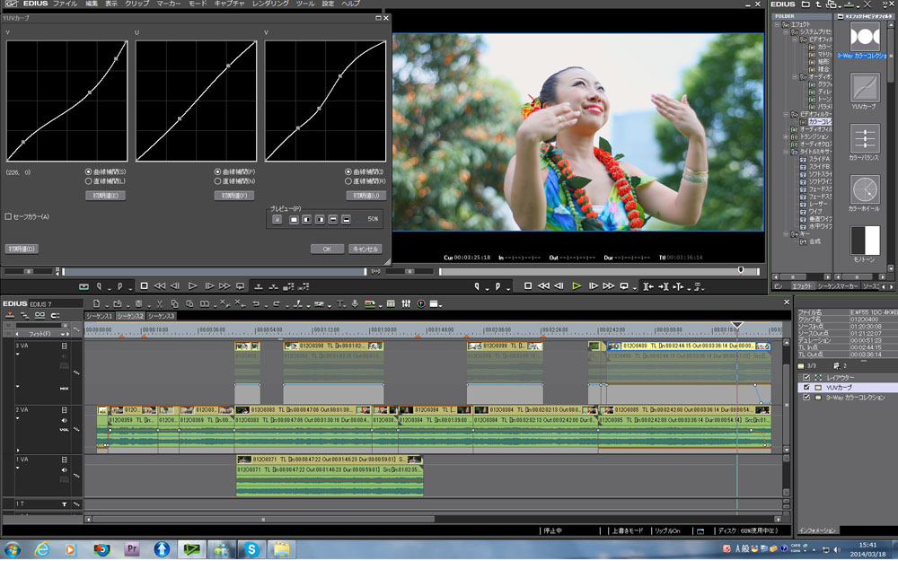Uncheck the Layouter checkbox in info panel

(x=807, y=378)
